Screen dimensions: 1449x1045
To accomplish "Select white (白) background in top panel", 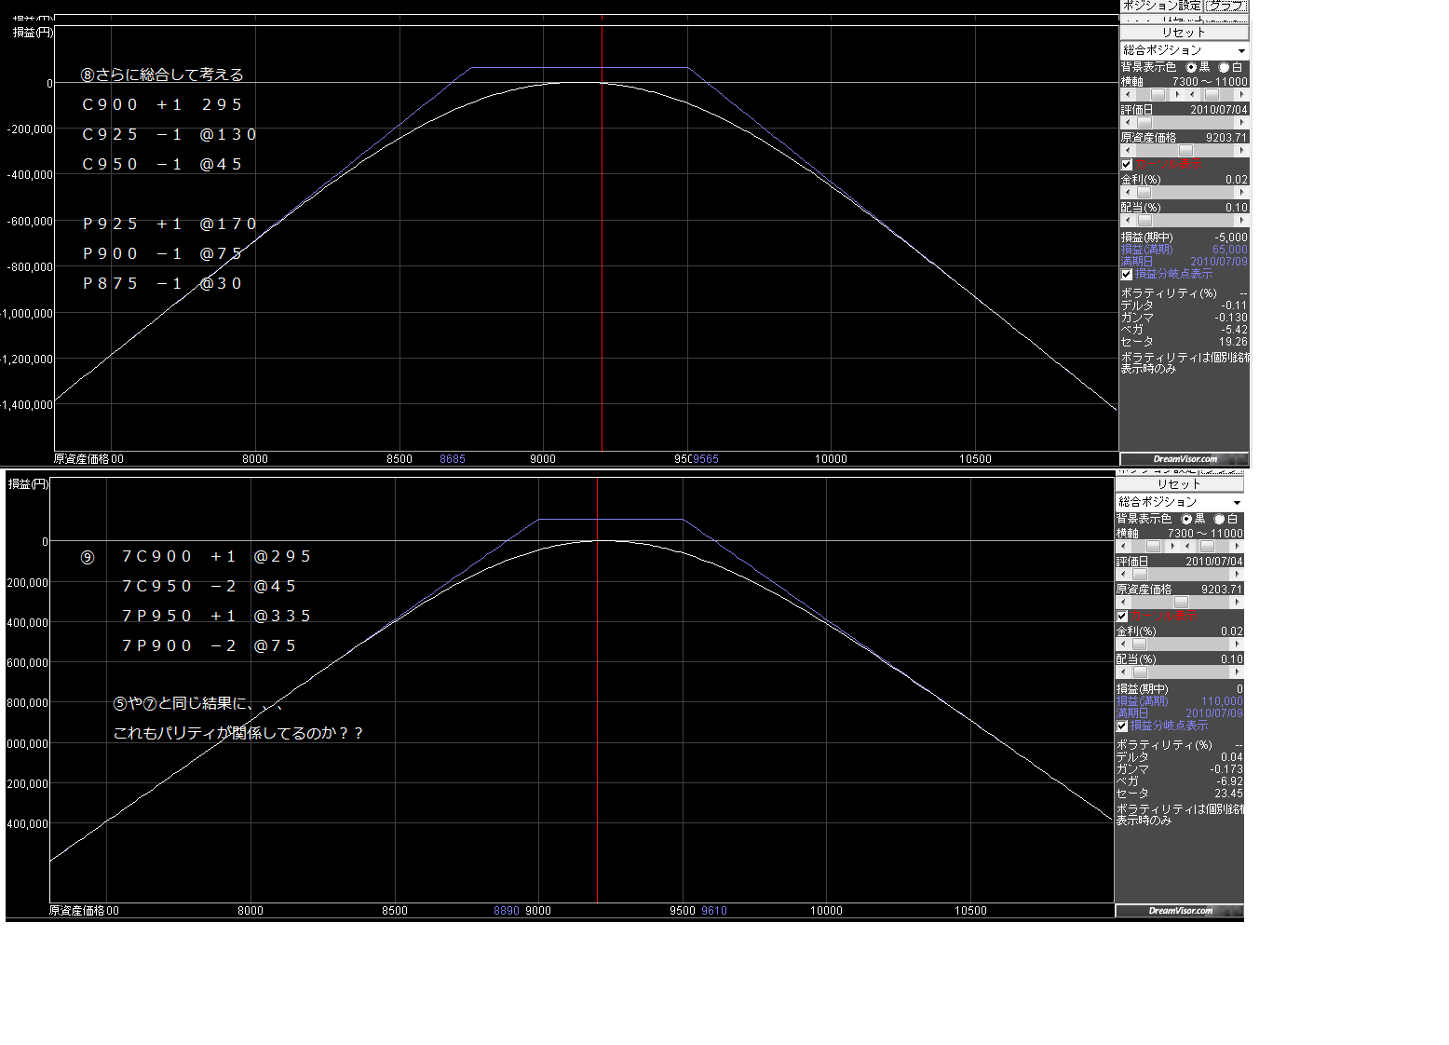I will coord(1224,68).
